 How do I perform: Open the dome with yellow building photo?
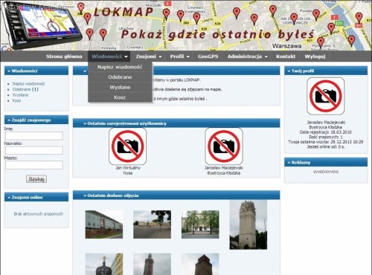pos(104,264)
